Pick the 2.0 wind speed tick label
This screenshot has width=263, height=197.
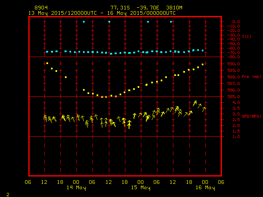click(236, 125)
